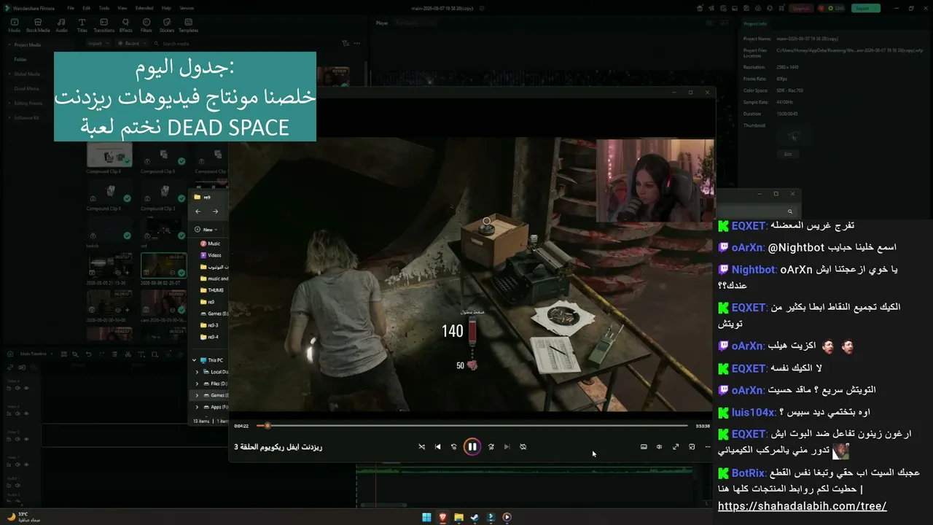Open Filters in Filmora toolbar
This screenshot has width=933, height=525.
[146, 26]
